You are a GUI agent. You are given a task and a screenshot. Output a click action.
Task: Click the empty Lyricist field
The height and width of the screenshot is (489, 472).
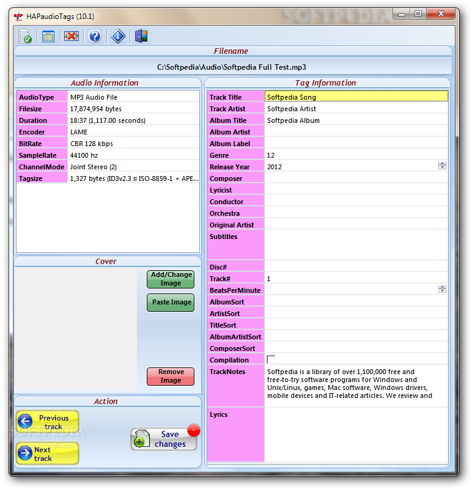point(356,189)
